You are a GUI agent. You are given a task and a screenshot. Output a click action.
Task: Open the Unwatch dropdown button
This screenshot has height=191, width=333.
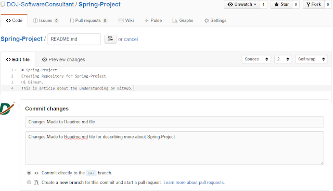242,4
